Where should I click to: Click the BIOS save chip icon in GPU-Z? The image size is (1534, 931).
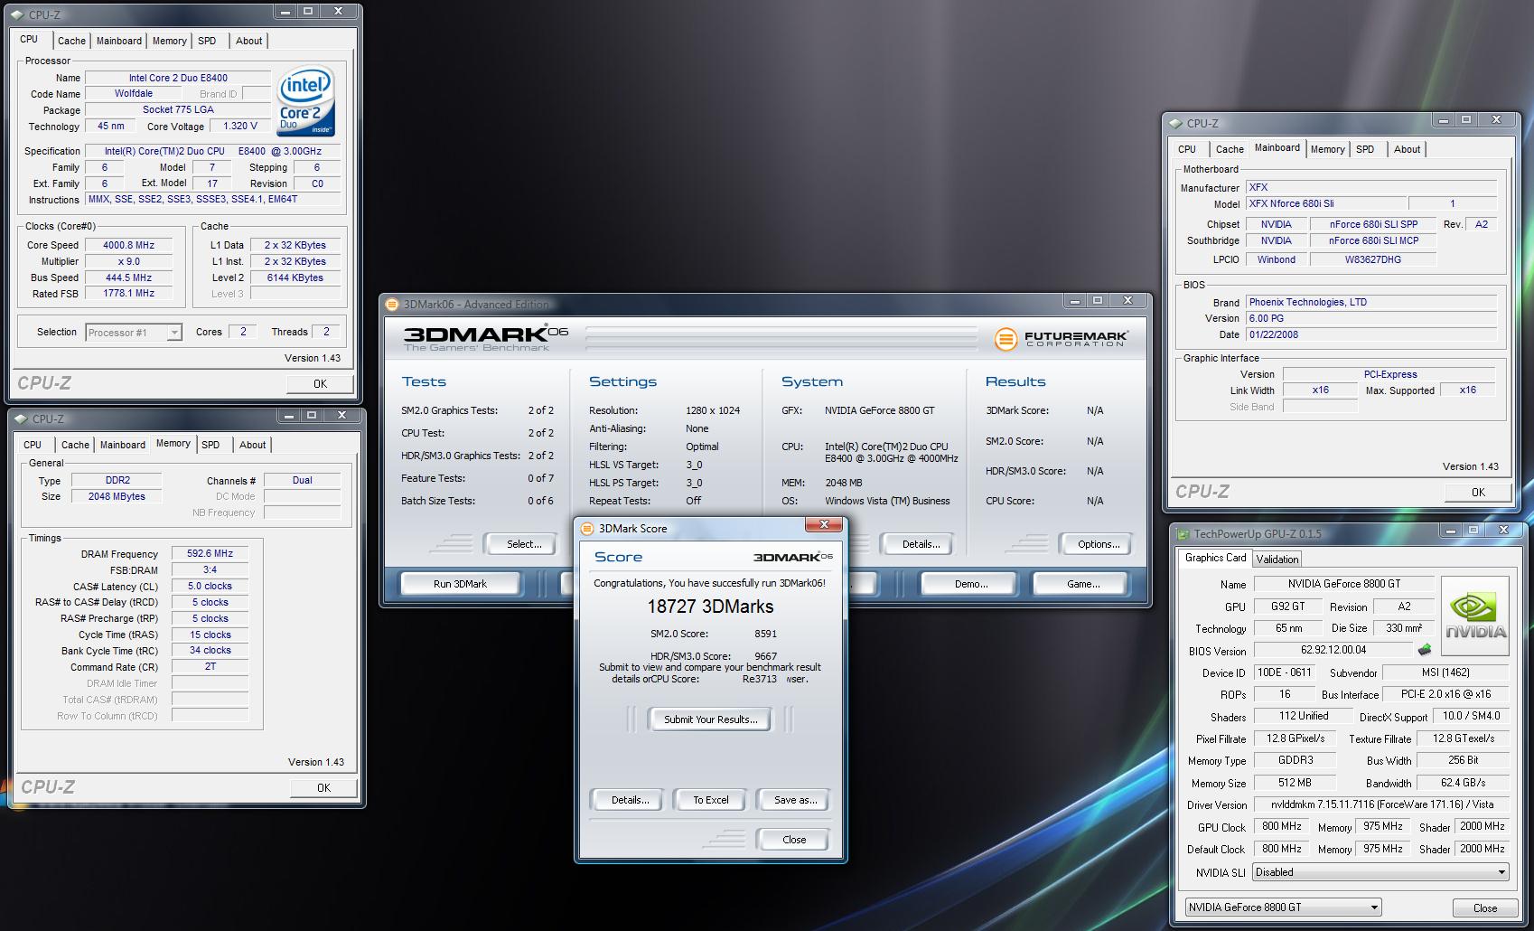point(1425,649)
